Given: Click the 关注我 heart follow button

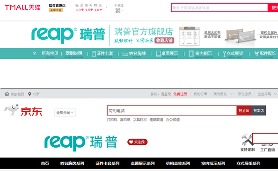Looking at the screenshot, I should [x=138, y=142].
